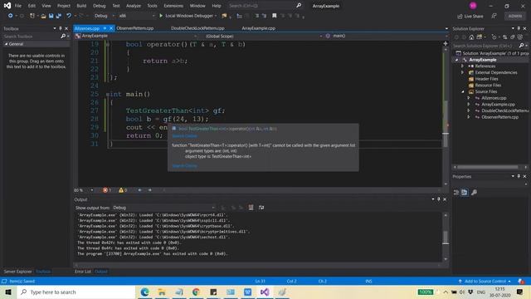Click the Save icon in toolbar

[x=51, y=16]
